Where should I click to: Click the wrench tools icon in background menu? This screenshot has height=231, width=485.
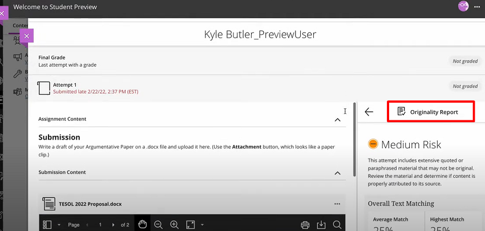(17, 74)
